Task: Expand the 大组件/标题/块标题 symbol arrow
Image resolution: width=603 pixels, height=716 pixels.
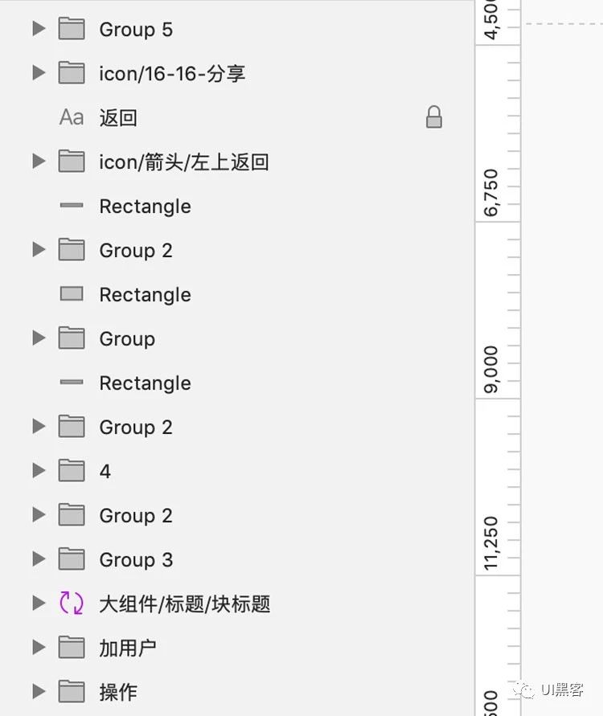Action: [38, 603]
